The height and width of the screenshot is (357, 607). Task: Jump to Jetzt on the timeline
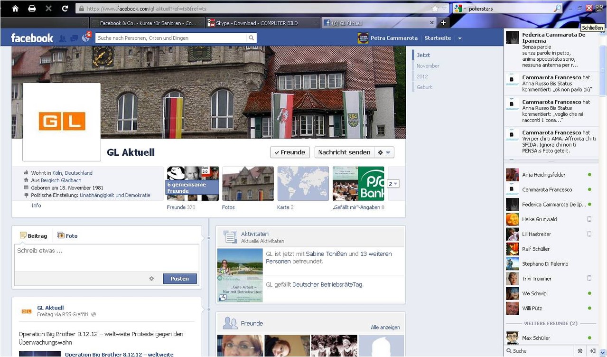point(423,55)
